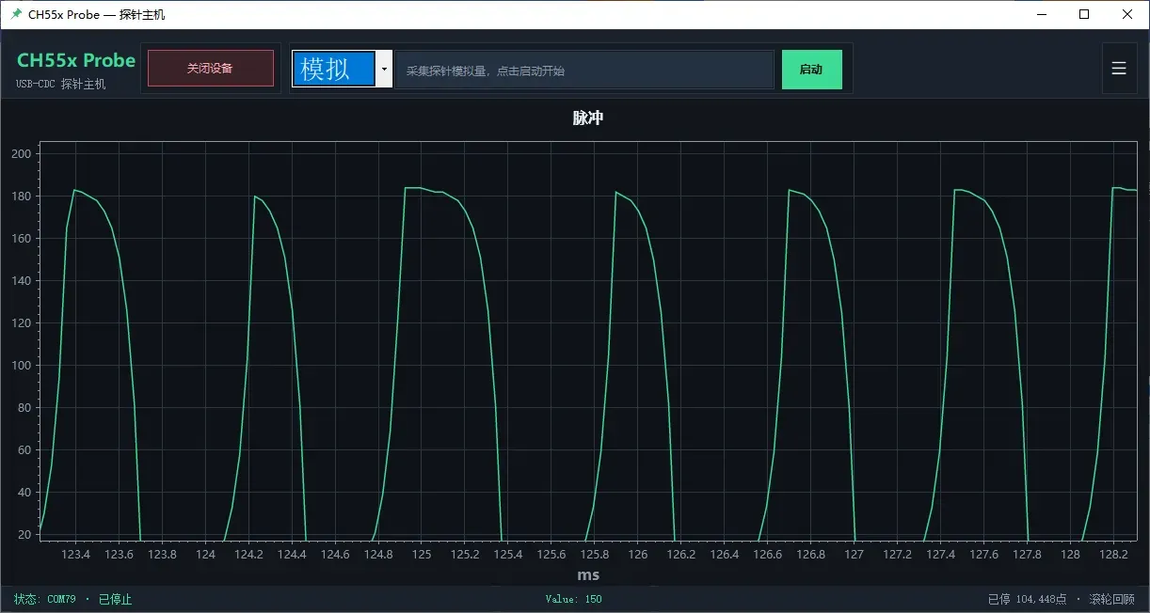Click the 已停 104,448点 status text
Viewport: 1150px width, 613px height.
[x=1027, y=599]
